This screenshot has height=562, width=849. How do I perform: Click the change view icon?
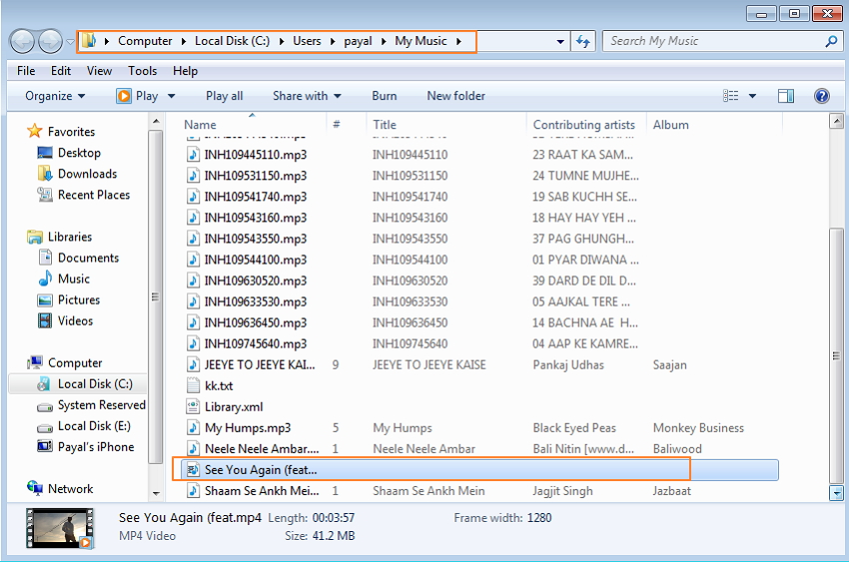click(731, 96)
